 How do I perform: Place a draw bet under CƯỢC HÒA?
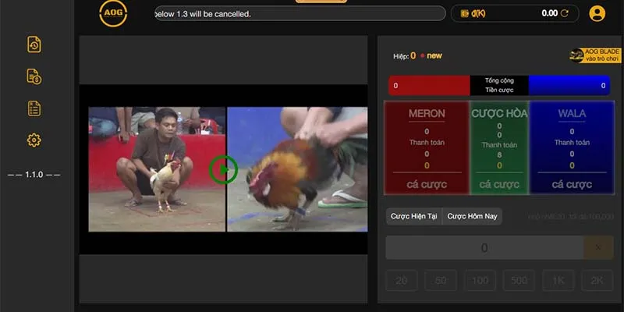(x=499, y=184)
